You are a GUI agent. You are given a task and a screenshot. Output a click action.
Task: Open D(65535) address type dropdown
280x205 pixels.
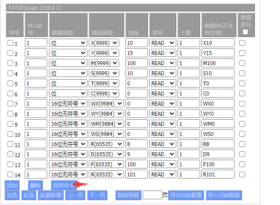(104, 154)
